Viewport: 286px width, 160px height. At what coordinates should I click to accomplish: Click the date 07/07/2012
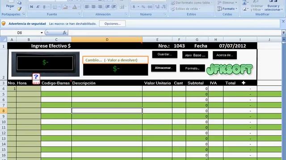tap(232, 46)
